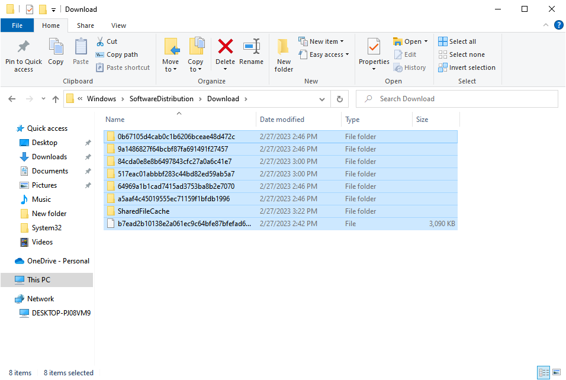Open System32 in navigation pane
This screenshot has width=566, height=380.
click(x=47, y=228)
